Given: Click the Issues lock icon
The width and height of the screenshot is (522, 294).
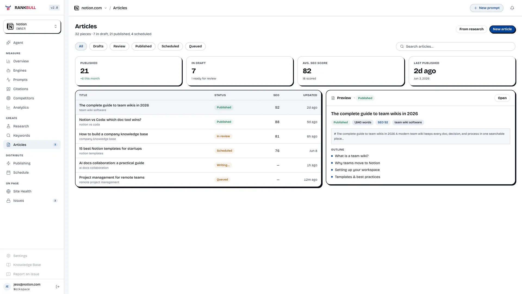Looking at the screenshot, I should coord(8,201).
